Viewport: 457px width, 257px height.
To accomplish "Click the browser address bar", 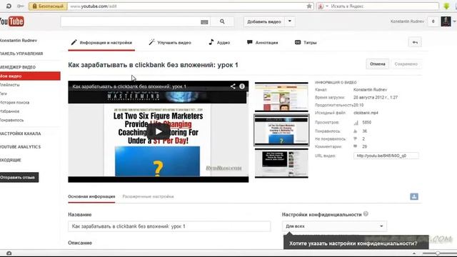I will point(186,6).
